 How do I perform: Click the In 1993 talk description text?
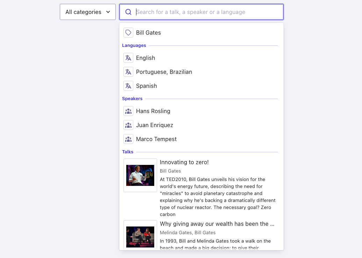coord(215,244)
